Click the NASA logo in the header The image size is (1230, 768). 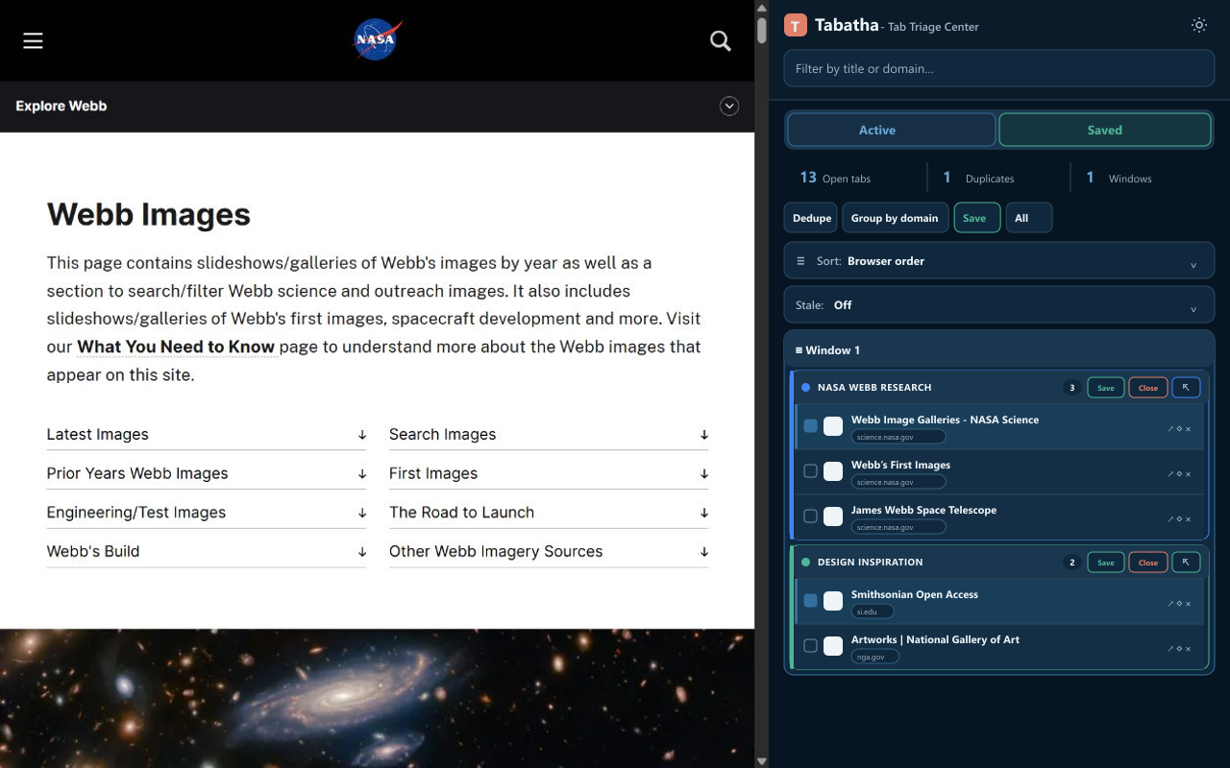376,40
